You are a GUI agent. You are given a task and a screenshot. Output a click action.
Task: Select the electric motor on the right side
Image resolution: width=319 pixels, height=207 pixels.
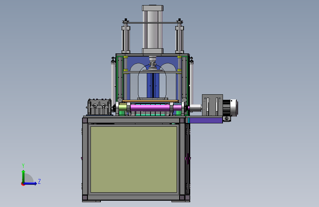pyautogui.click(x=230, y=108)
